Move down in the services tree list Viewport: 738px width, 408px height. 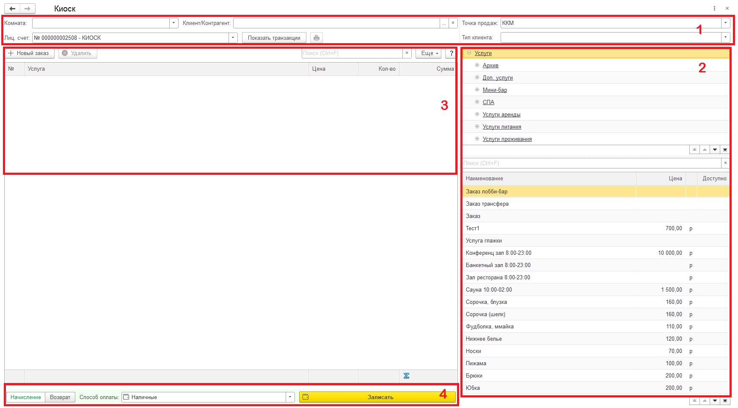pyautogui.click(x=715, y=149)
